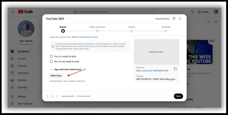Open the Checks step

pos(131,31)
